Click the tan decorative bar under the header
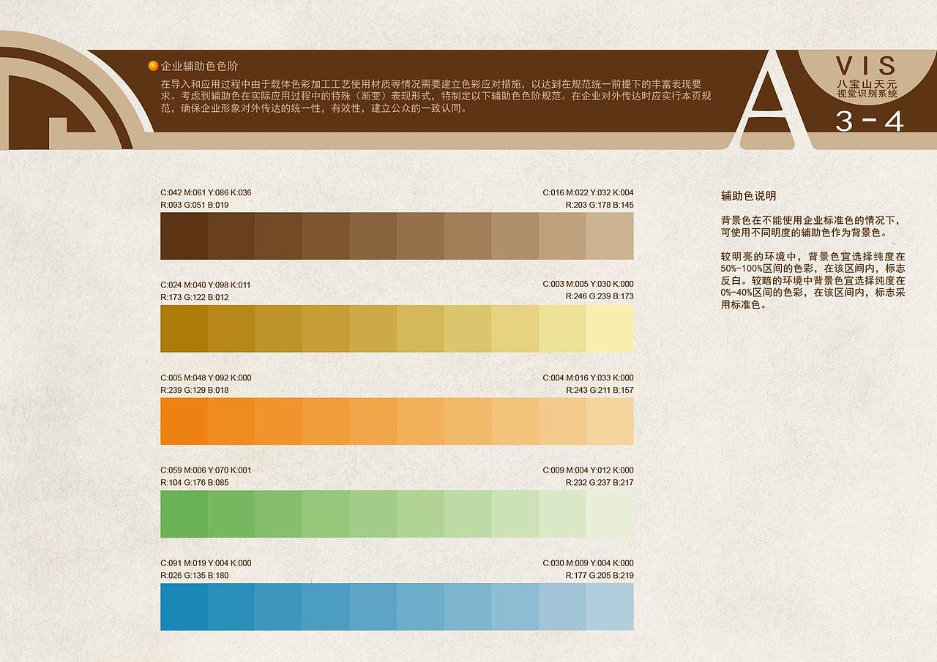The image size is (937, 662). tap(439, 142)
